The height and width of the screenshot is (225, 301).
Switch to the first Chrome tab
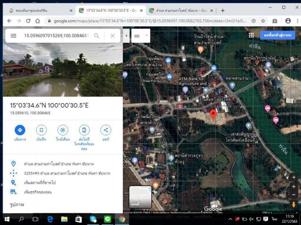pyautogui.click(x=40, y=10)
